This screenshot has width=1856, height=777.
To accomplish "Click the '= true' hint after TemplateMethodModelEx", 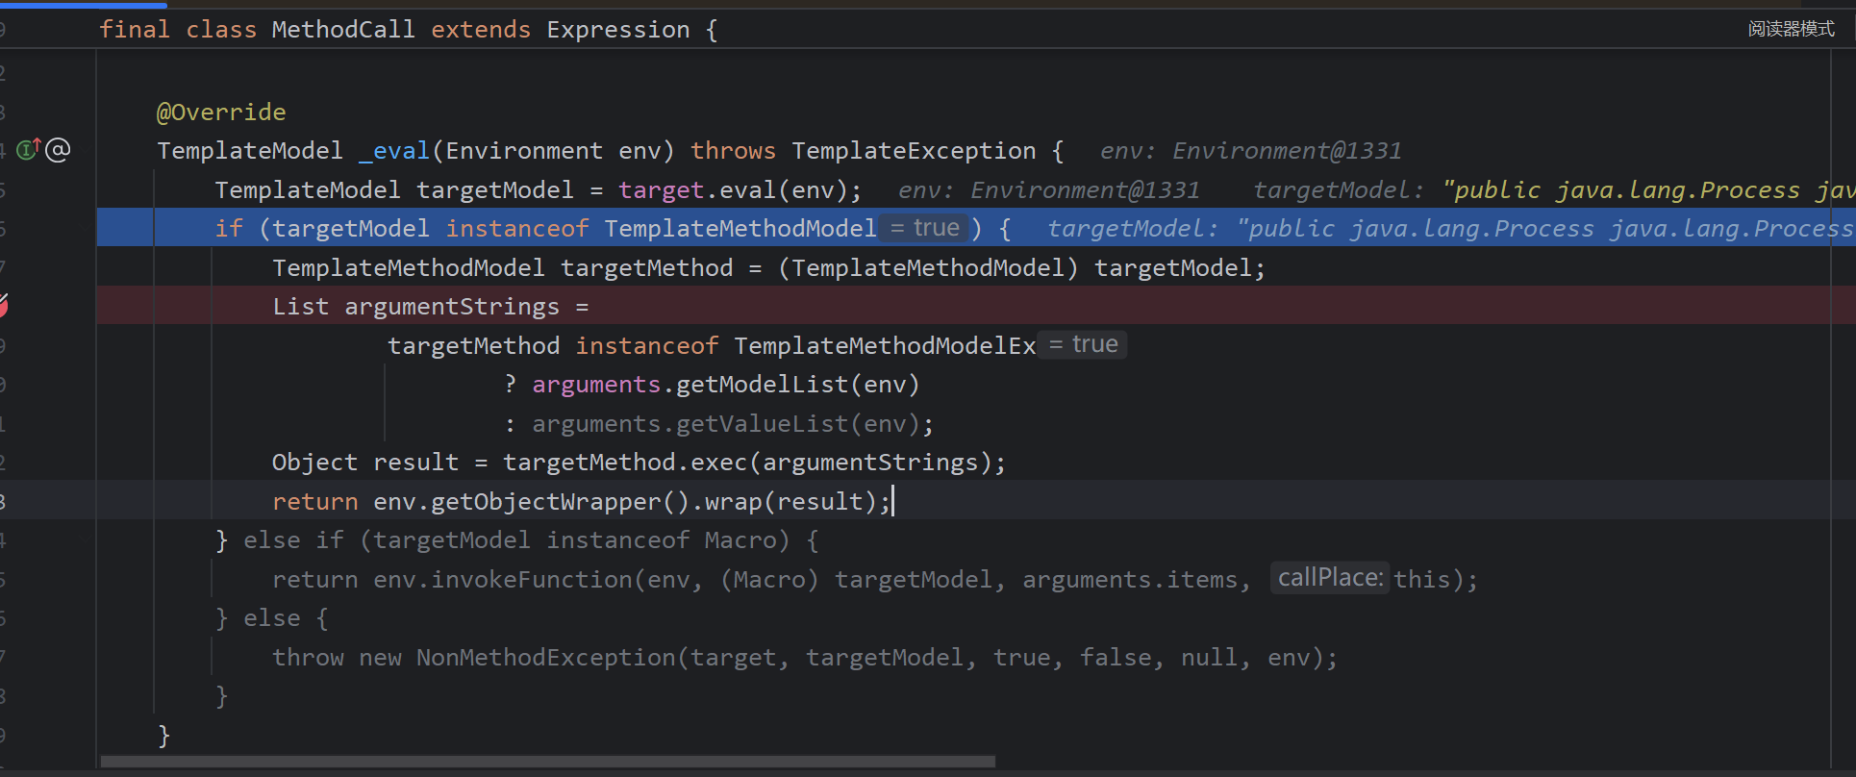I will pyautogui.click(x=1083, y=344).
